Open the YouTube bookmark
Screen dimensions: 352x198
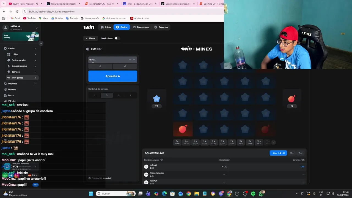(29, 18)
